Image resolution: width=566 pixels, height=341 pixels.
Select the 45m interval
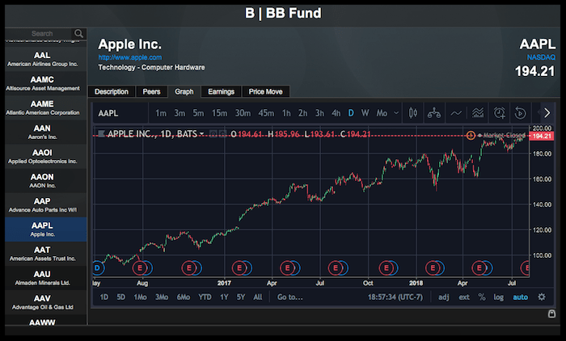(x=266, y=113)
